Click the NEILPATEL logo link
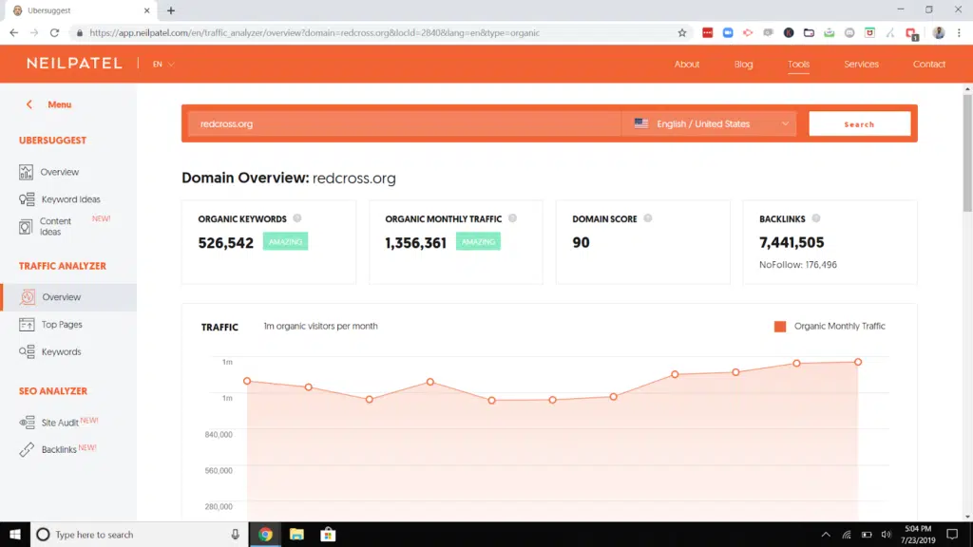Viewport: 973px width, 547px height. tap(74, 64)
